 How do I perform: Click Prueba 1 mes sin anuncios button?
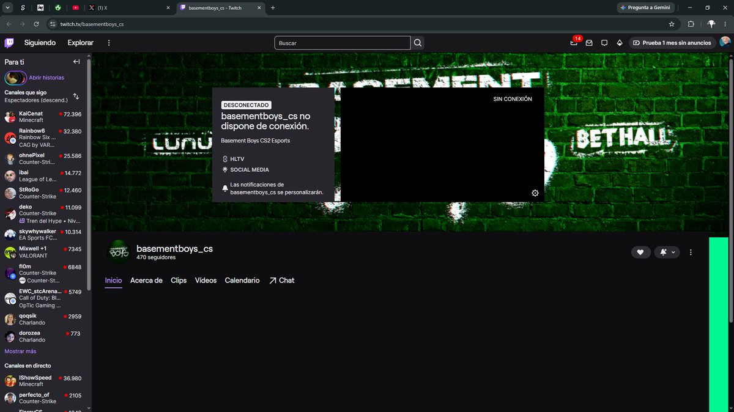pos(672,43)
